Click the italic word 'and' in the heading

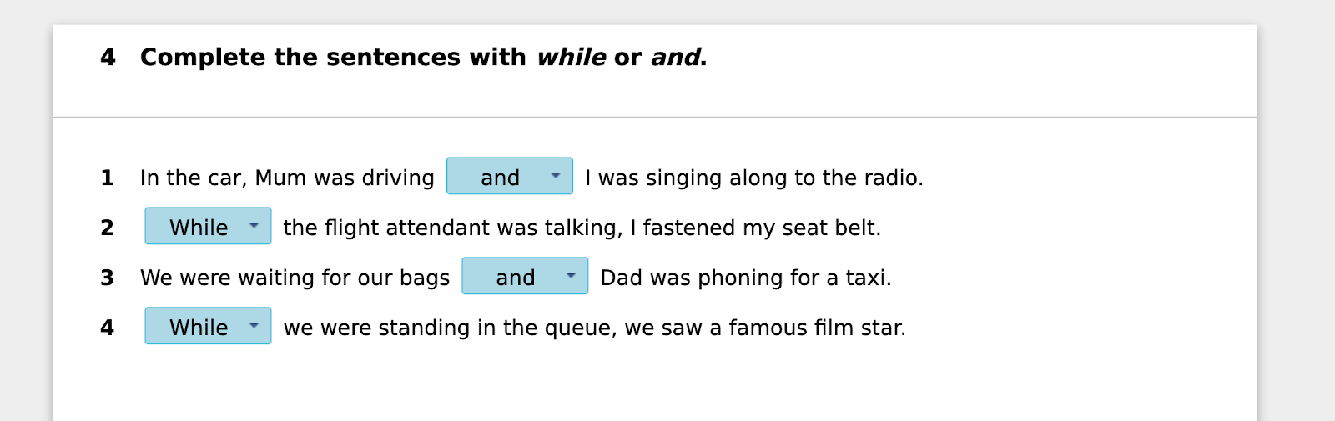675,58
